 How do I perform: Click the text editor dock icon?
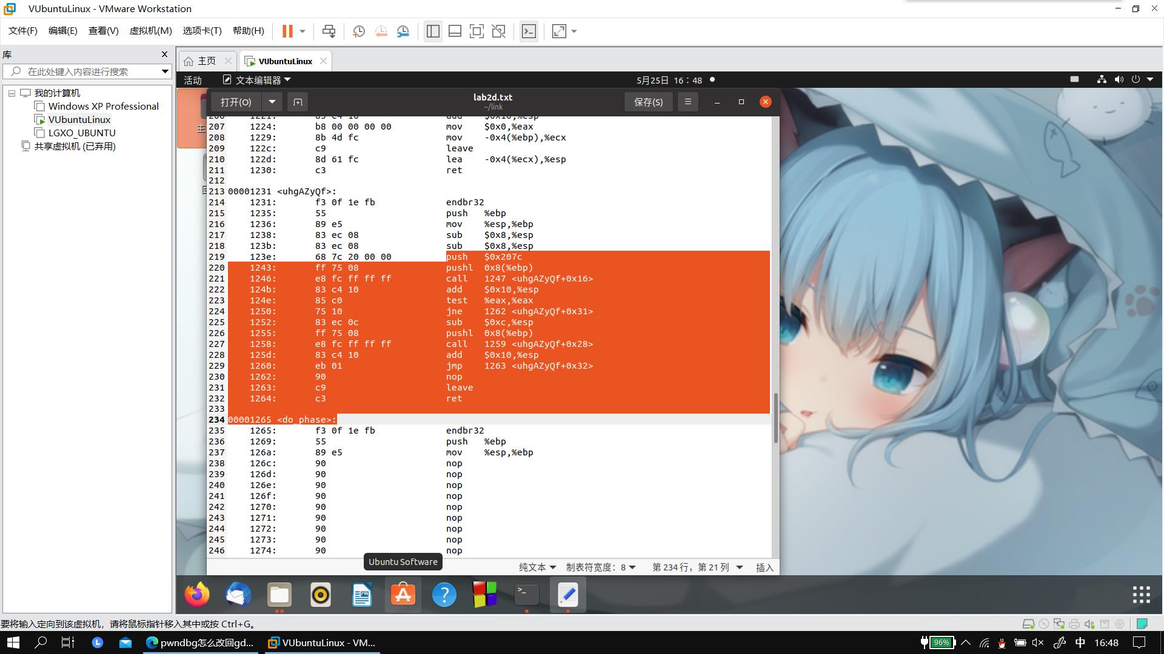click(x=568, y=595)
